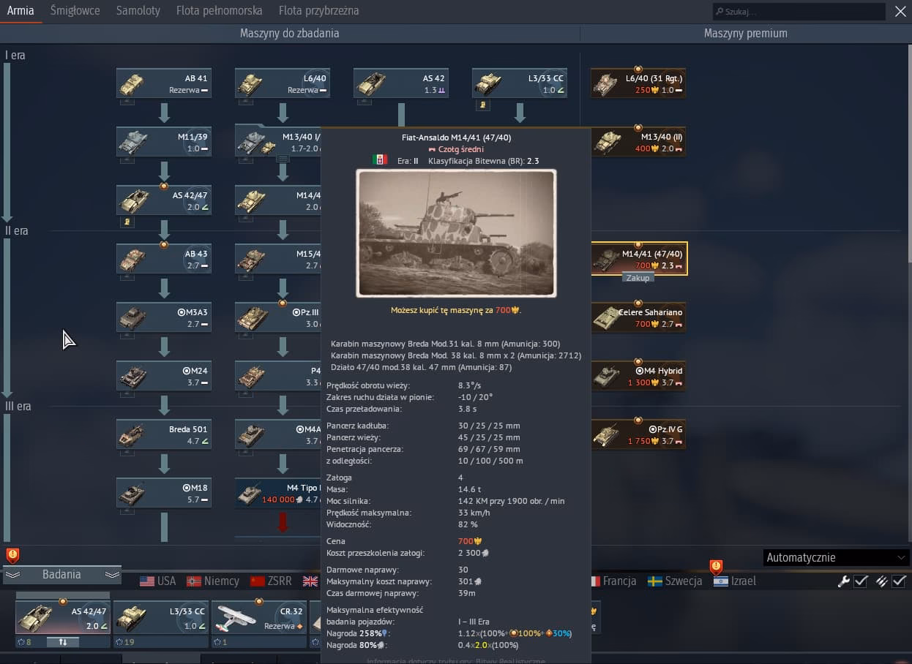Select the premium M4 Hybrid card
The width and height of the screenshot is (912, 664).
638,375
